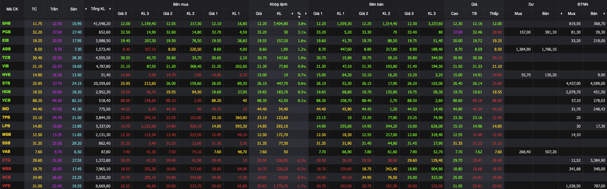Viewport: 607px width, 189px height.
Task: Click SHB matched volume 7,404,80
Action: click(281, 24)
